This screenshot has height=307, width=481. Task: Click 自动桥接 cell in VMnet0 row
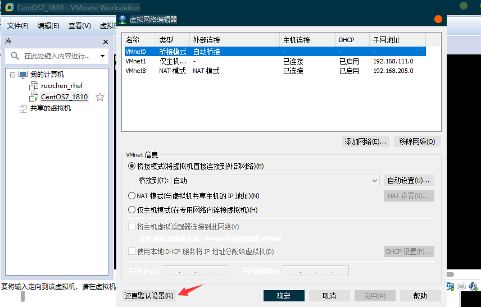206,52
